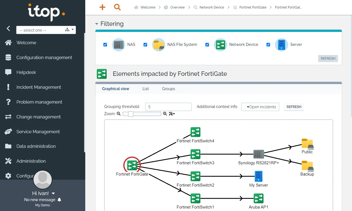Click the Aruba AP1 node icon

coord(258,198)
